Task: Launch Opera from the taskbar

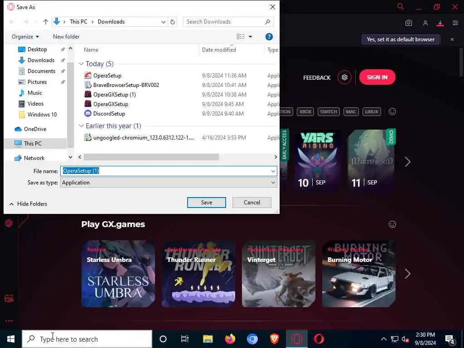Action: (x=319, y=339)
